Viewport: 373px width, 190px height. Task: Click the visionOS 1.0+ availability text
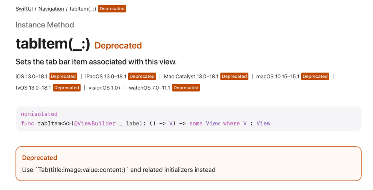105,88
